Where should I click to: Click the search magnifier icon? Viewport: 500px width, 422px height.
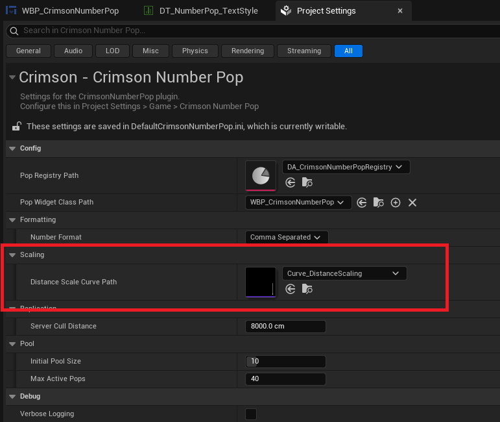click(x=14, y=31)
